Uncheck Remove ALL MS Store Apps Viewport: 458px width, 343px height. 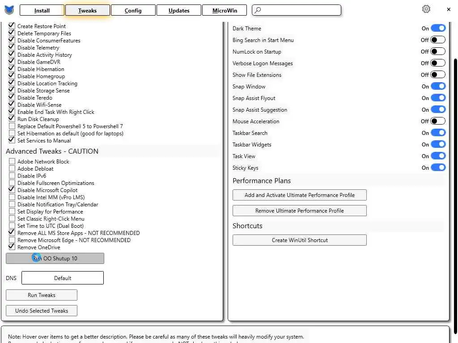[12, 232]
